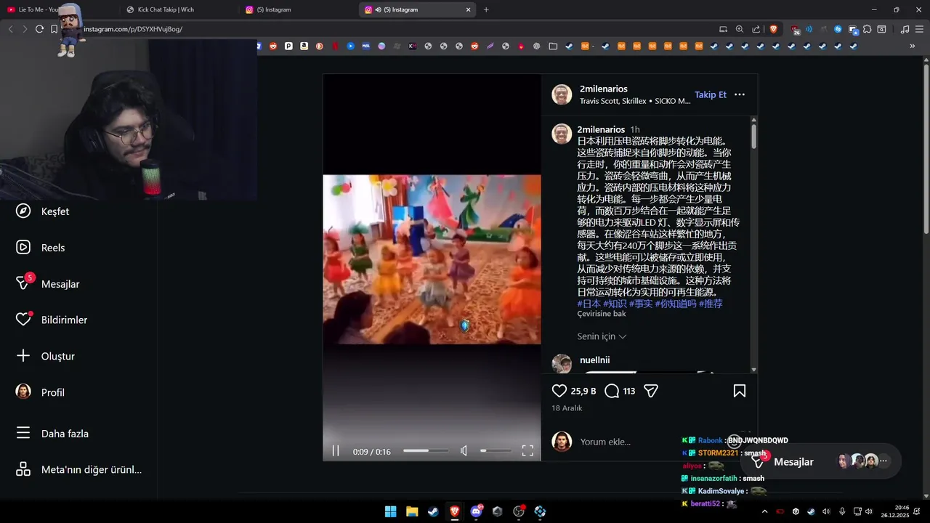Open nuellnii commenter profile

pyautogui.click(x=595, y=360)
